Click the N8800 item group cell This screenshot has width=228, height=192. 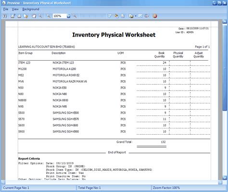click(22, 100)
